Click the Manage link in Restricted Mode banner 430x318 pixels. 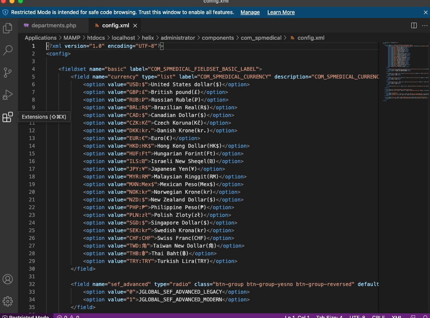(250, 12)
